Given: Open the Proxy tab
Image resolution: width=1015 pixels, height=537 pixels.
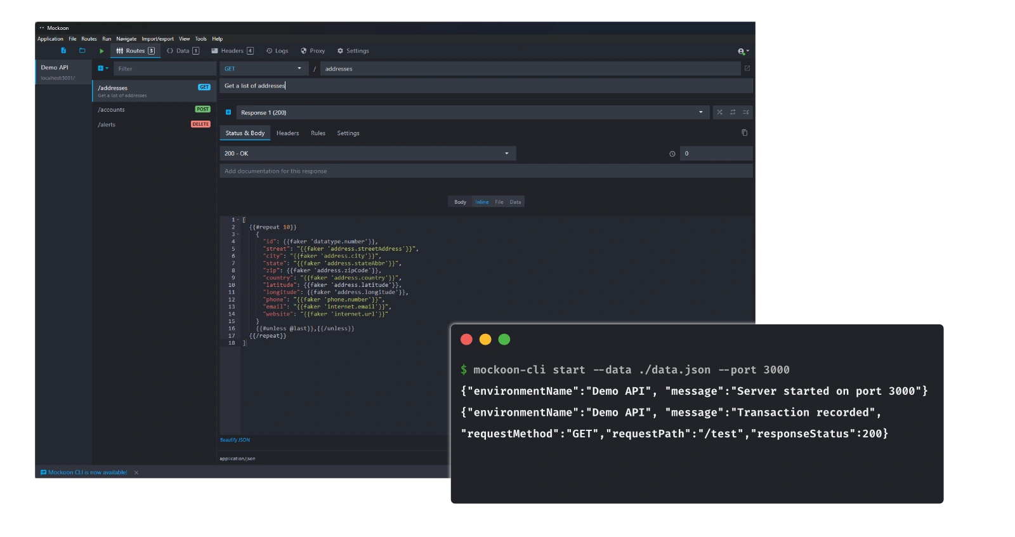Looking at the screenshot, I should coord(313,51).
